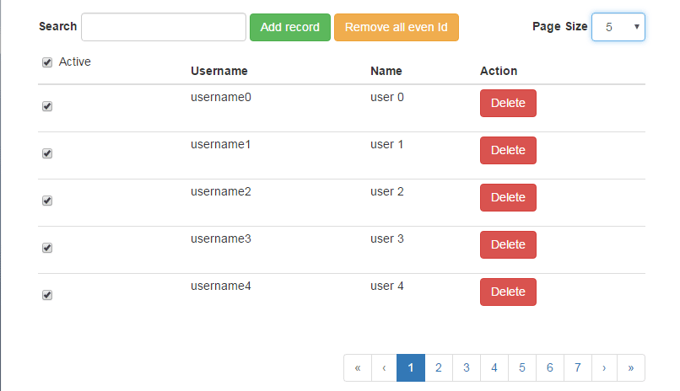This screenshot has height=391, width=680.
Task: Toggle the checkbox for username4 row
Action: (47, 295)
